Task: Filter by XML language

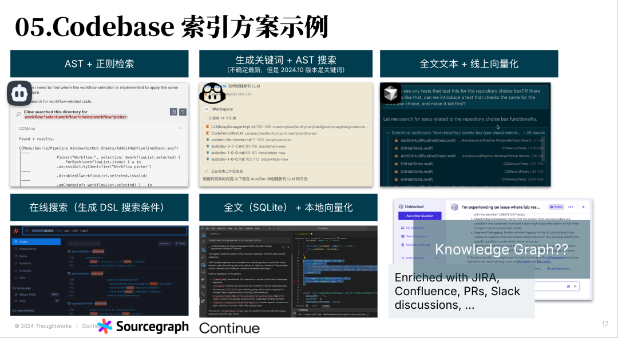Action: pos(36,301)
